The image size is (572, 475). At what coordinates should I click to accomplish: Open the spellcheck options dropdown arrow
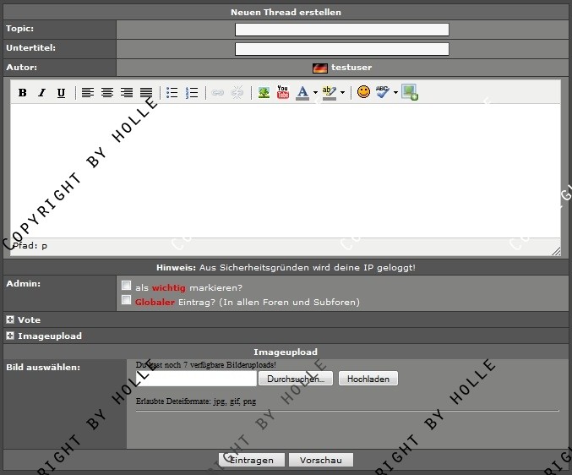[395, 94]
